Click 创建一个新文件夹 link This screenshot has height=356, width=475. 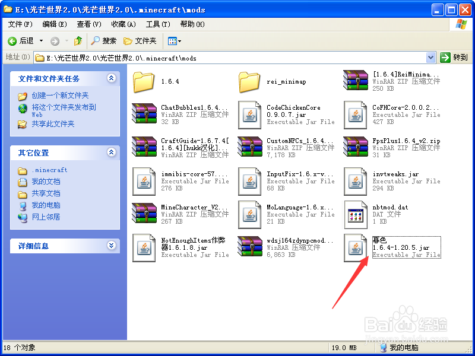(60, 96)
